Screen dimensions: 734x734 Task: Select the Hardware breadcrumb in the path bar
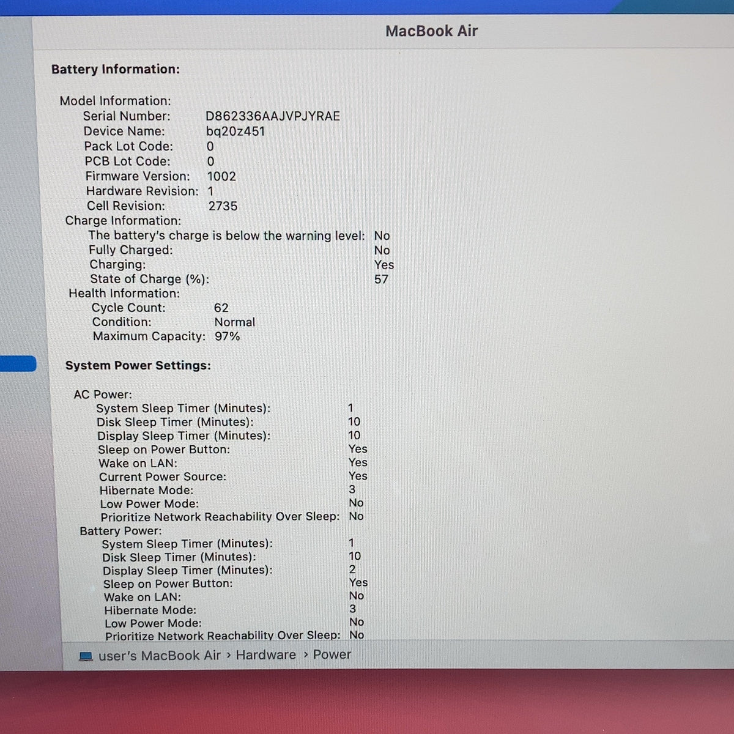[x=265, y=655]
